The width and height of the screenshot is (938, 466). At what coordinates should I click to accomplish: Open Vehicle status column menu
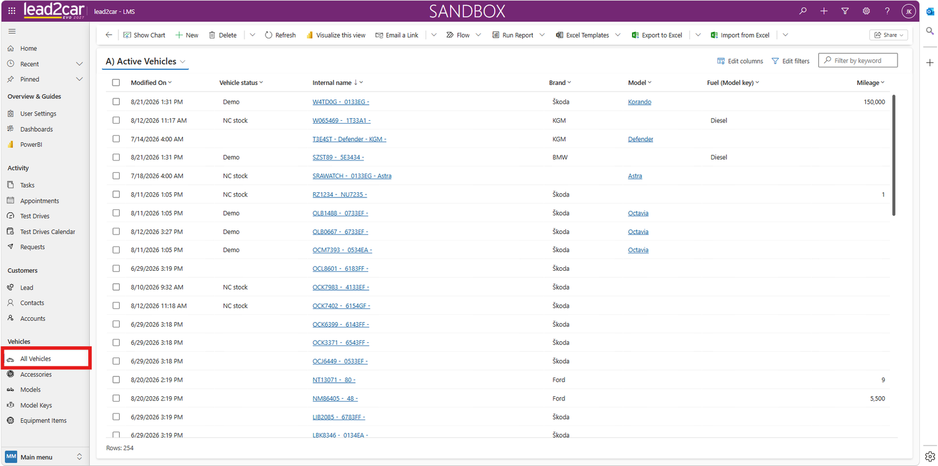pos(241,83)
